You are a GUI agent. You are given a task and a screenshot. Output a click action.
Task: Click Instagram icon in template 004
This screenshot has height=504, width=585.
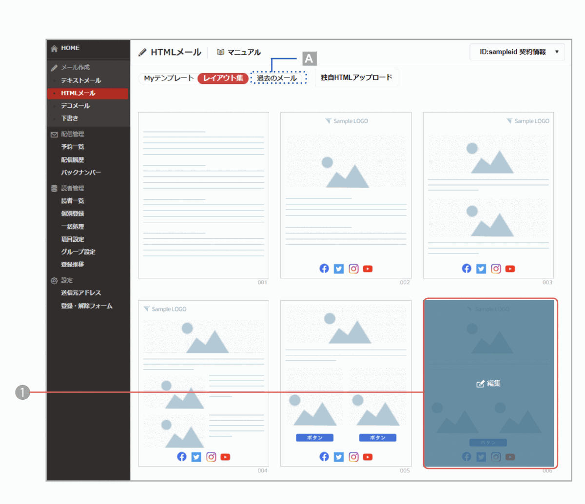coord(211,457)
